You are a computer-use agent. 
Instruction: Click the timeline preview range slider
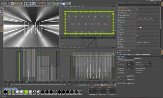pos(38,85)
